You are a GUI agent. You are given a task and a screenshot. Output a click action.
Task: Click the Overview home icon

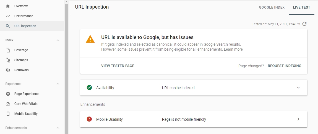click(x=8, y=6)
